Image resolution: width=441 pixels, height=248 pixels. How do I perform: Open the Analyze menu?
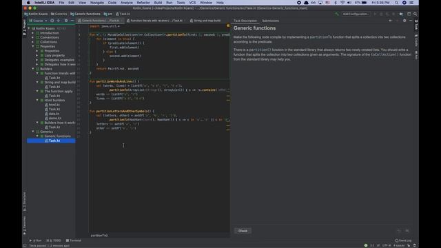point(127,3)
